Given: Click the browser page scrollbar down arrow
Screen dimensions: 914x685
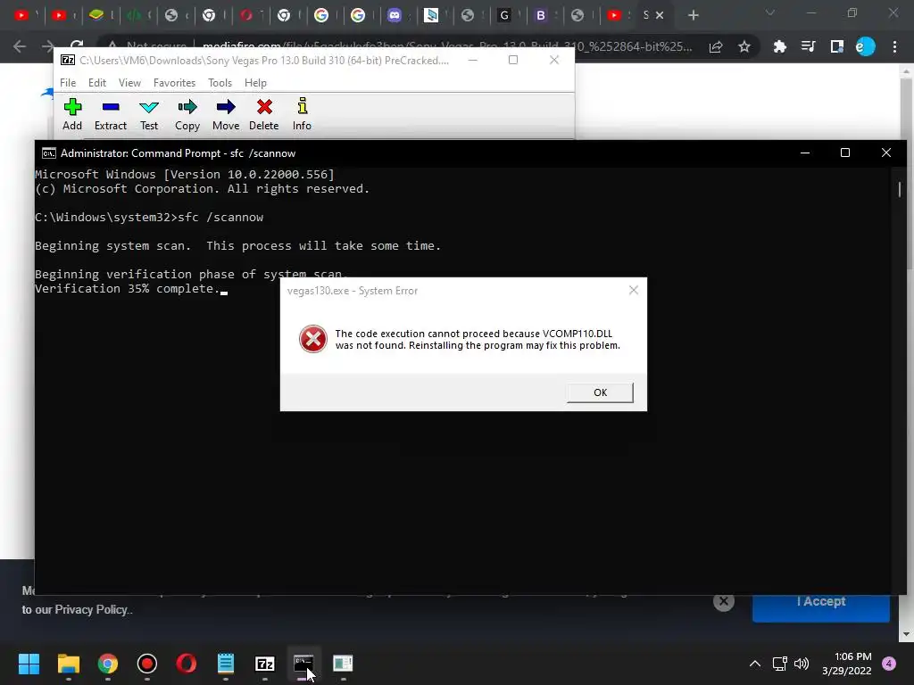Looking at the screenshot, I should pos(906,634).
